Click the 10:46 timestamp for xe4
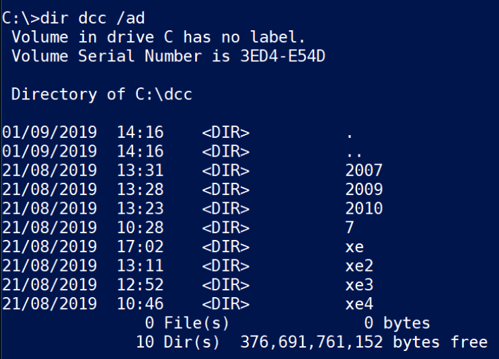Screen dimensions: 499x359 click(141, 305)
